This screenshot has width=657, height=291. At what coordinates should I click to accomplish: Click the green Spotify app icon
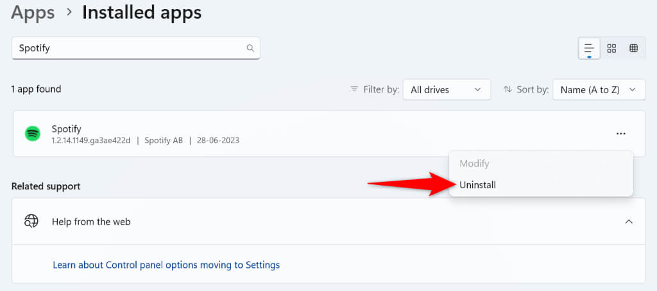pos(33,134)
